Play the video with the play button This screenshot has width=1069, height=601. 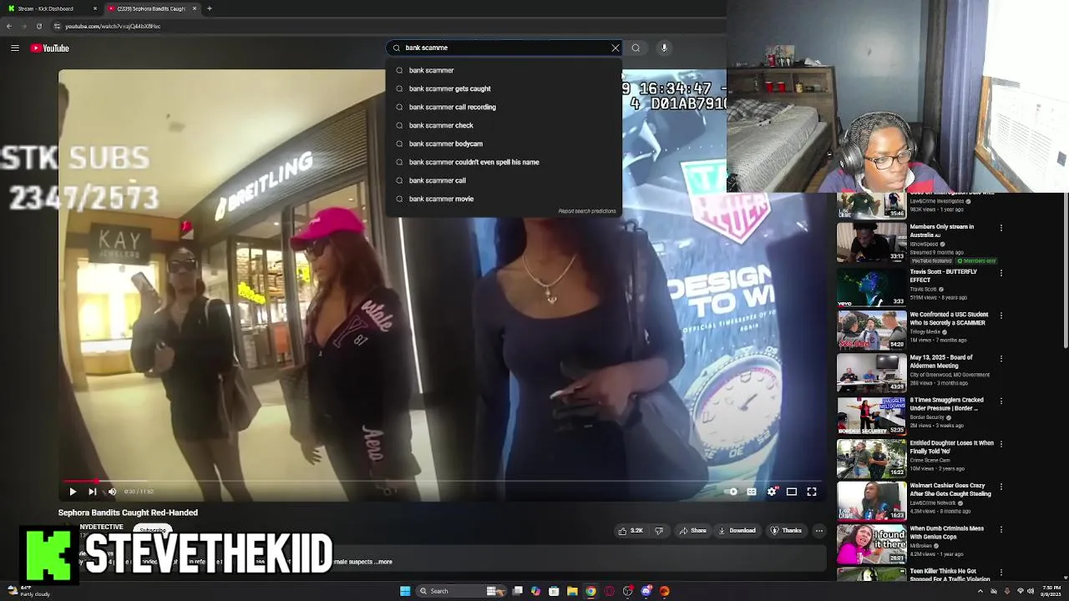(x=72, y=492)
